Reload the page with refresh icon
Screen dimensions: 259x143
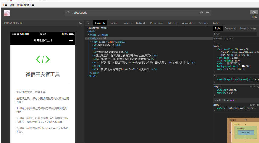coord(68,13)
